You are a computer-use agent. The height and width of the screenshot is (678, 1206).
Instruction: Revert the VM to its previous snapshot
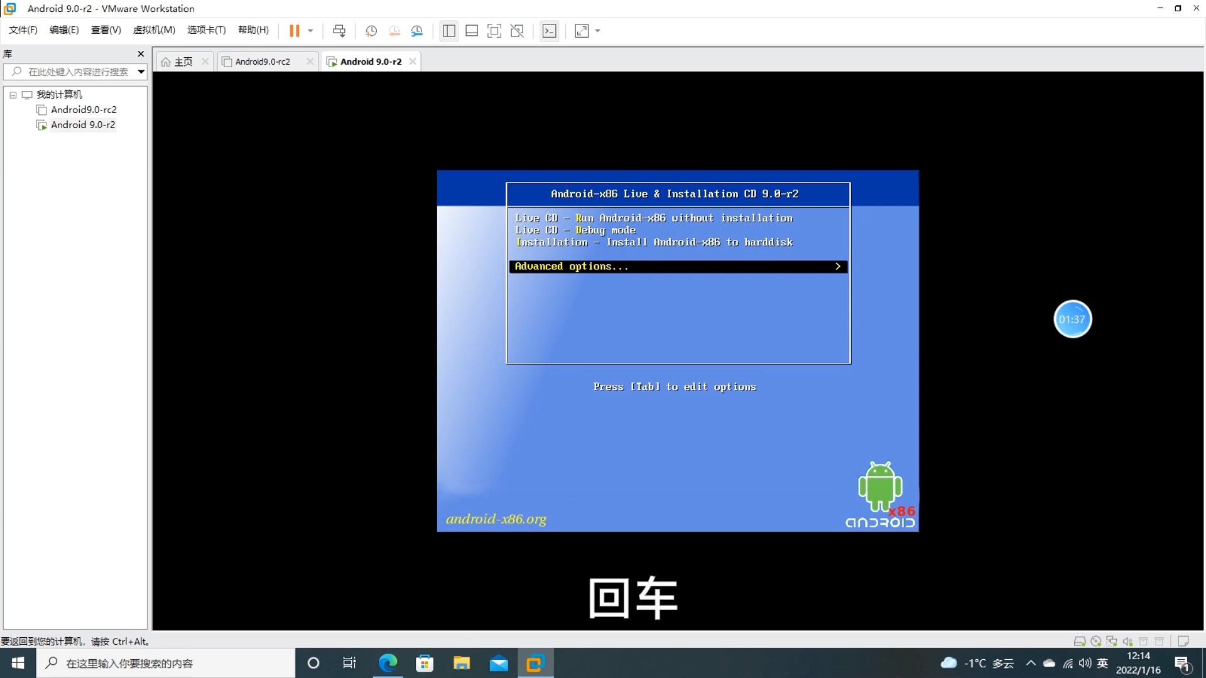click(x=394, y=31)
